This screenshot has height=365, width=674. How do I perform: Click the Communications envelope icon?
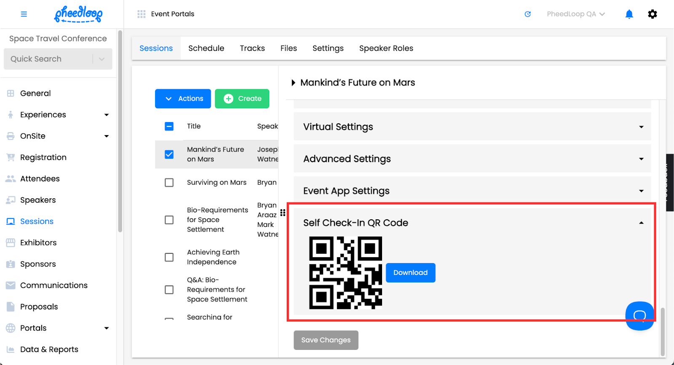11,285
